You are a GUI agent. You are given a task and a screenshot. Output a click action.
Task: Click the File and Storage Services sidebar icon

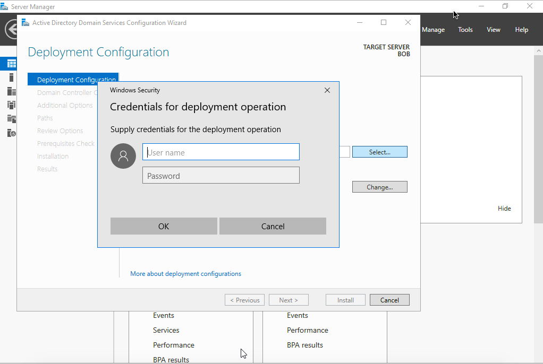[x=11, y=119]
